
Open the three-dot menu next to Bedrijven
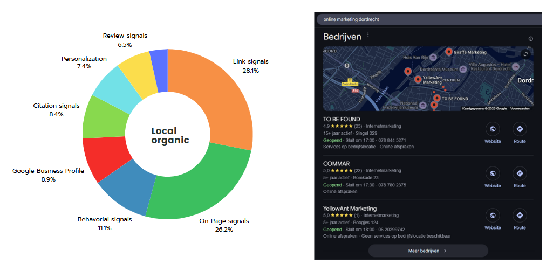[x=368, y=35]
